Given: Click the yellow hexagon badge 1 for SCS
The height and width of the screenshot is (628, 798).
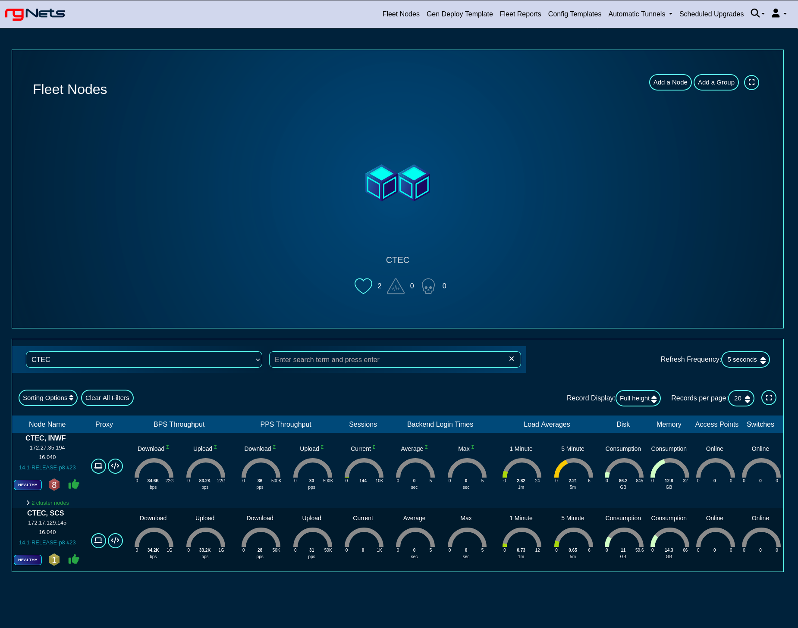Looking at the screenshot, I should point(54,560).
